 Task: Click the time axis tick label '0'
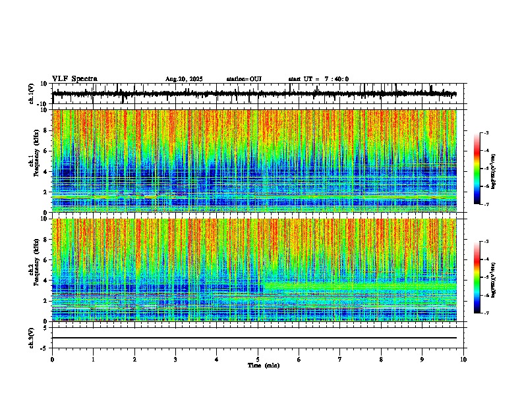[52, 359]
